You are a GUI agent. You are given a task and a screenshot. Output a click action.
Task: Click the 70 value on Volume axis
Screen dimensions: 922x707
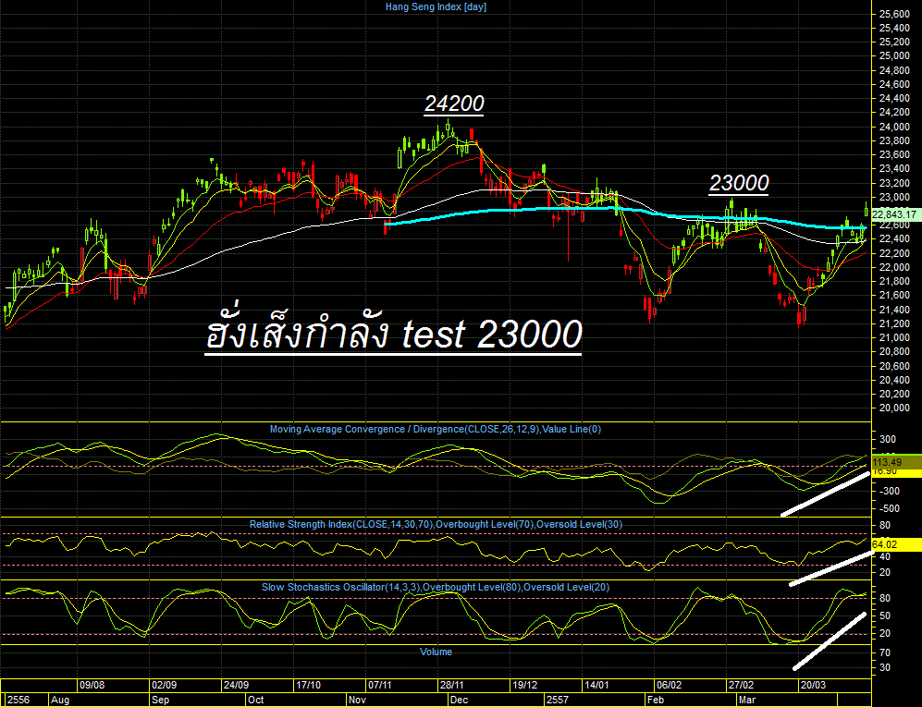[x=884, y=652]
